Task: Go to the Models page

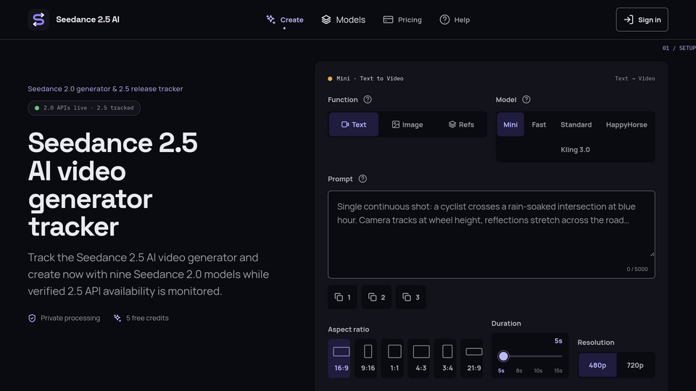Action: tap(343, 20)
